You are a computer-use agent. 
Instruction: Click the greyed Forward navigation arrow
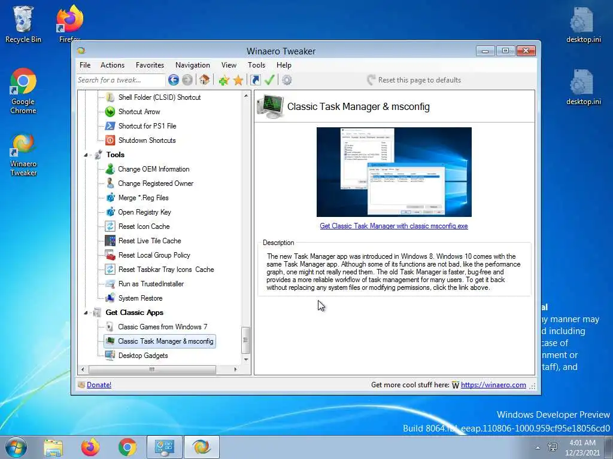[187, 80]
